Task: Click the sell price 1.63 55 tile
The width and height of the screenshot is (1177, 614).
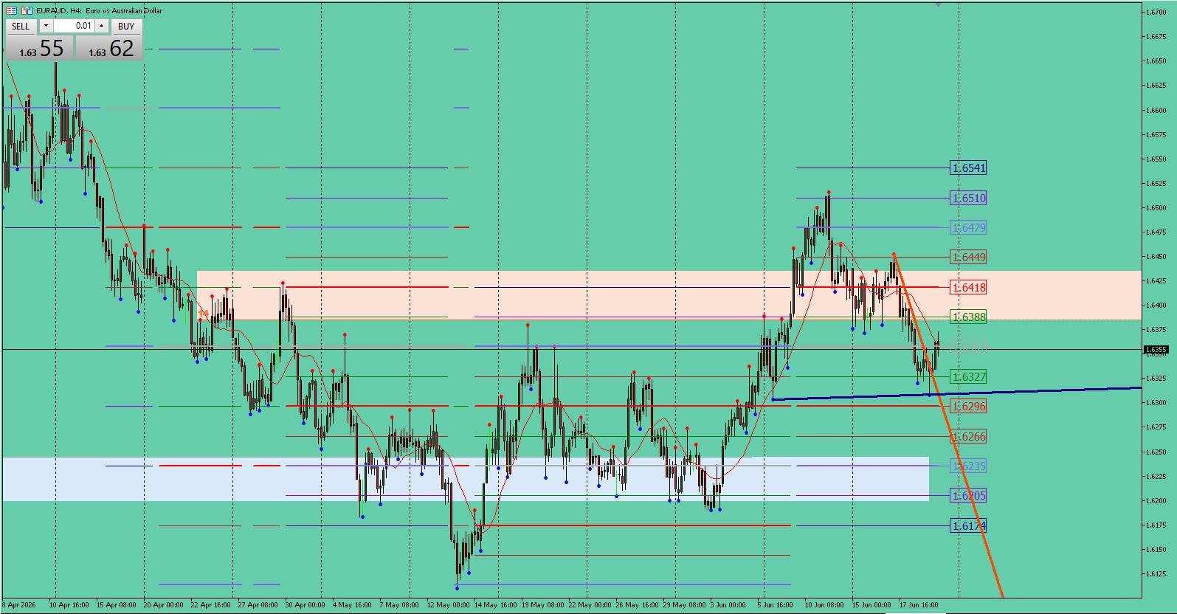Action: click(40, 48)
